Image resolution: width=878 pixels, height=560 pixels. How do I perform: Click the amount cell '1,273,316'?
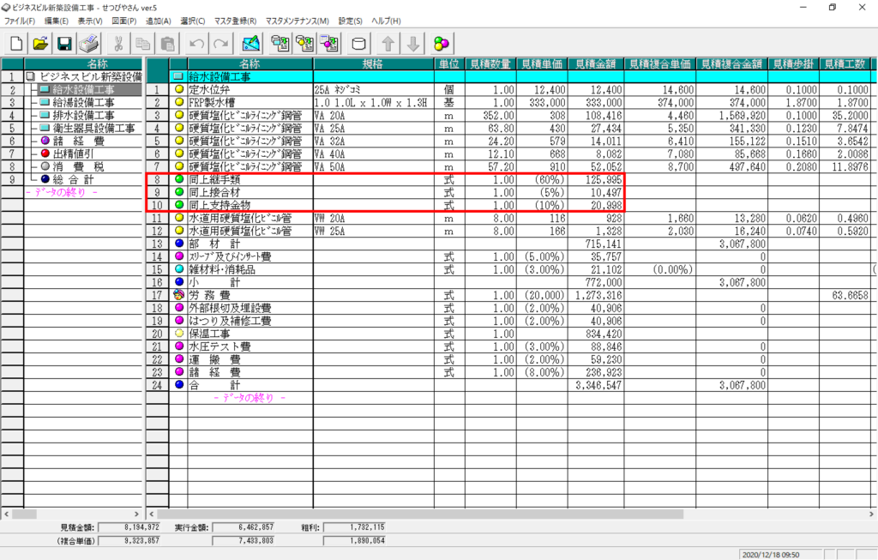pyautogui.click(x=596, y=295)
